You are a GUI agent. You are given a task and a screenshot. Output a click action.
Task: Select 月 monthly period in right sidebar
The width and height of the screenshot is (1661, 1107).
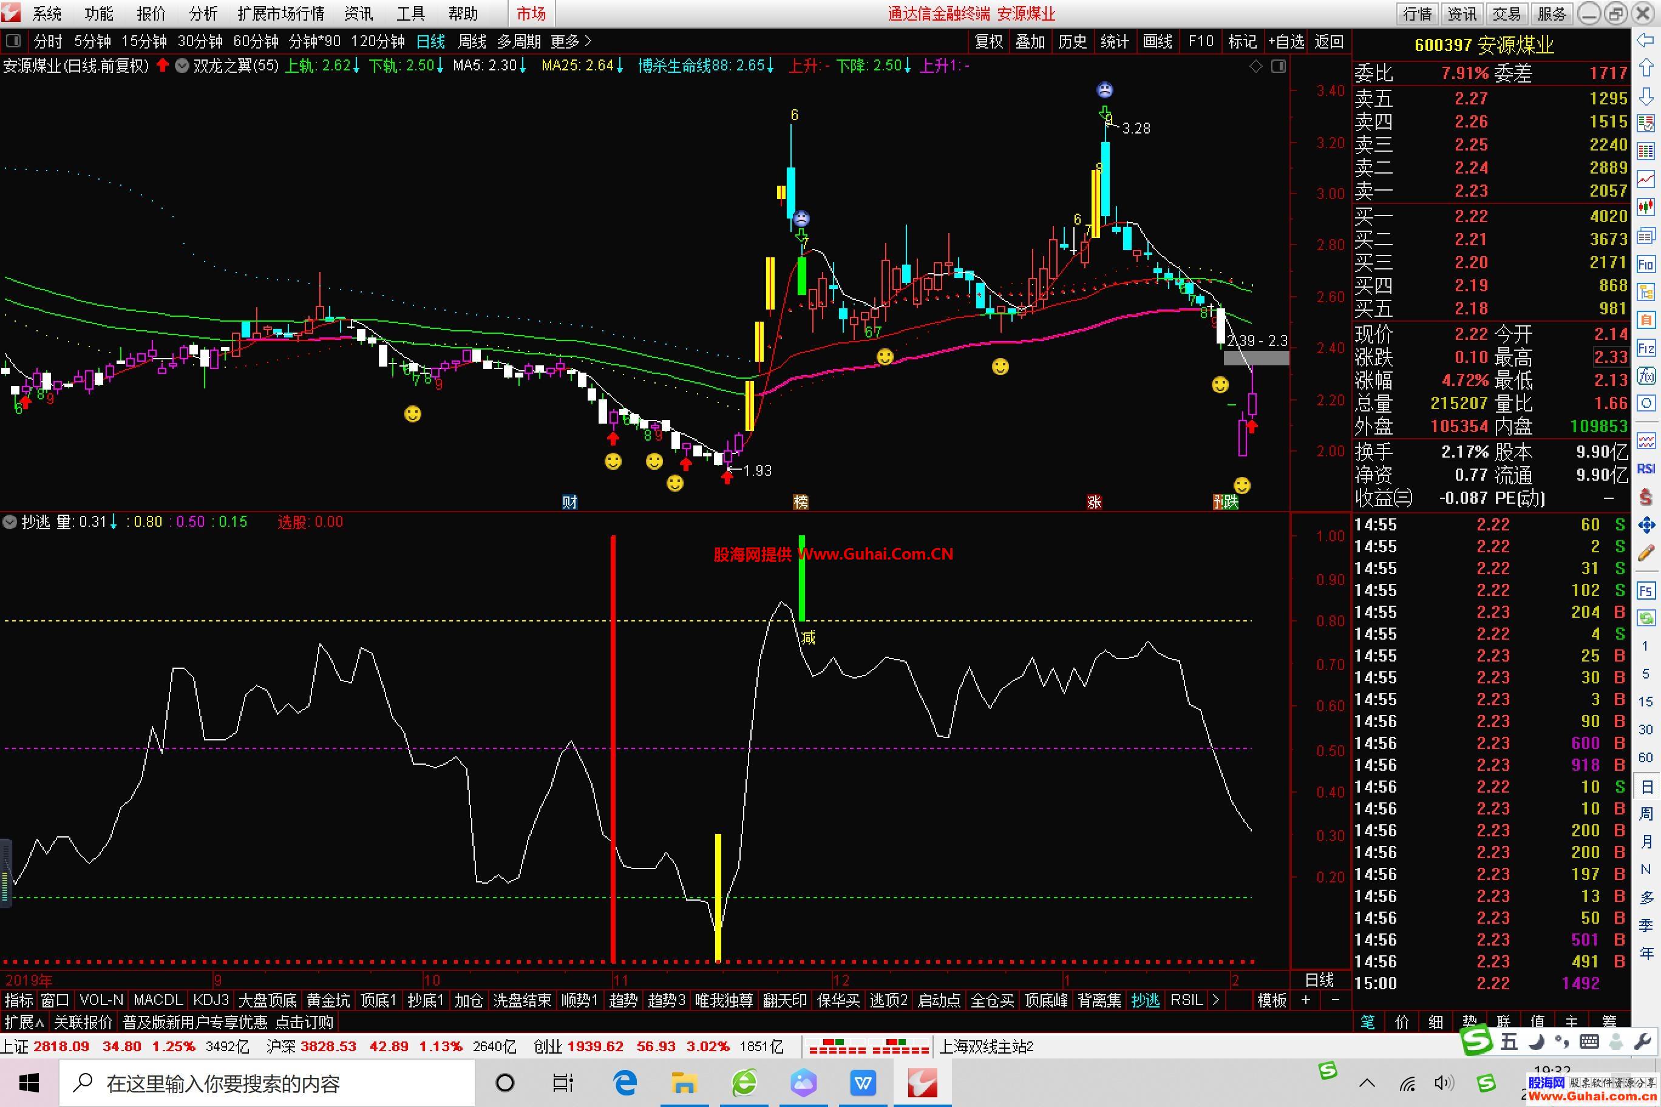1645,841
